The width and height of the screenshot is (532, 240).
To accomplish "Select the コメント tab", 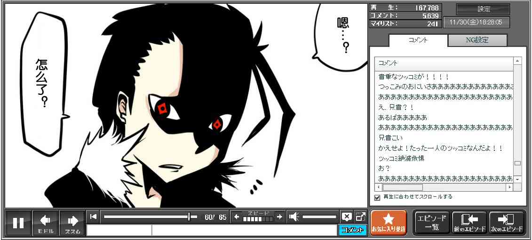I will click(418, 40).
